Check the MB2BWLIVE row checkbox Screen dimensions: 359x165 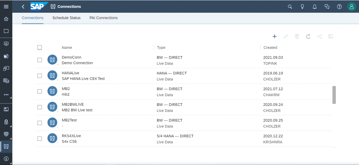40,107
